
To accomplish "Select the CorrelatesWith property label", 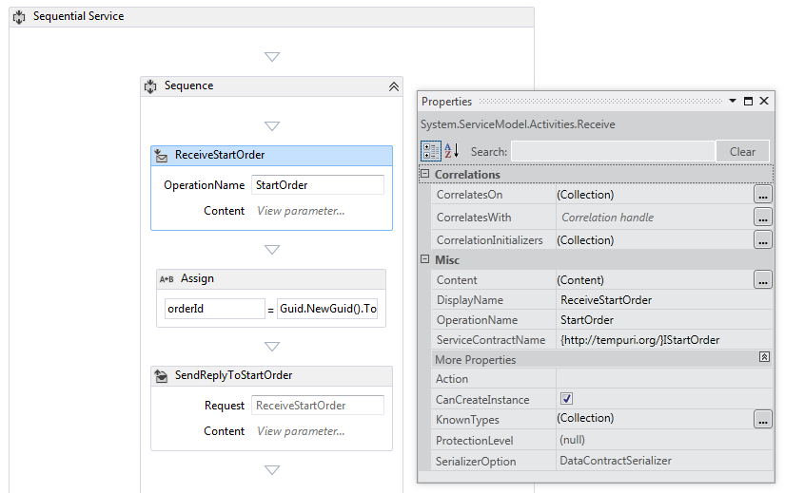I will [474, 218].
